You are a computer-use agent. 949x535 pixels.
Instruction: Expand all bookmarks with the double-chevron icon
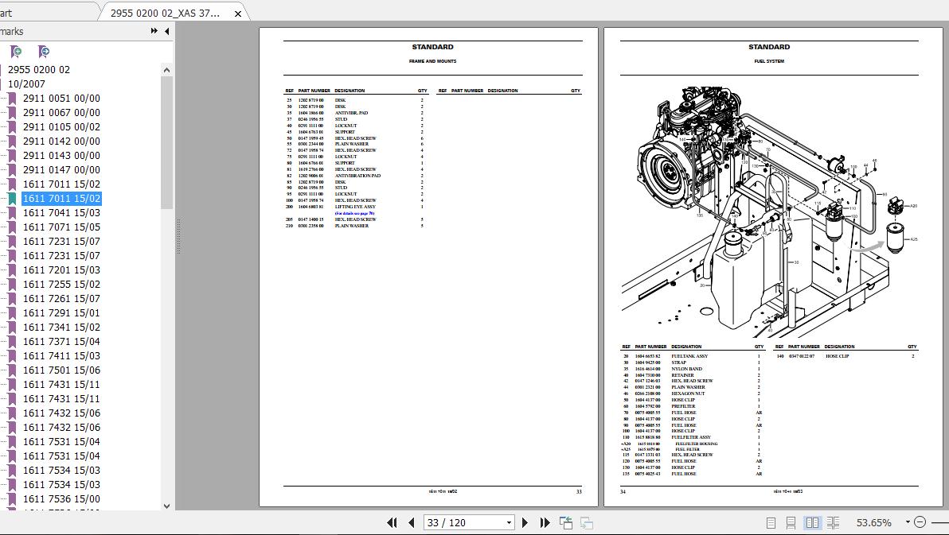154,30
